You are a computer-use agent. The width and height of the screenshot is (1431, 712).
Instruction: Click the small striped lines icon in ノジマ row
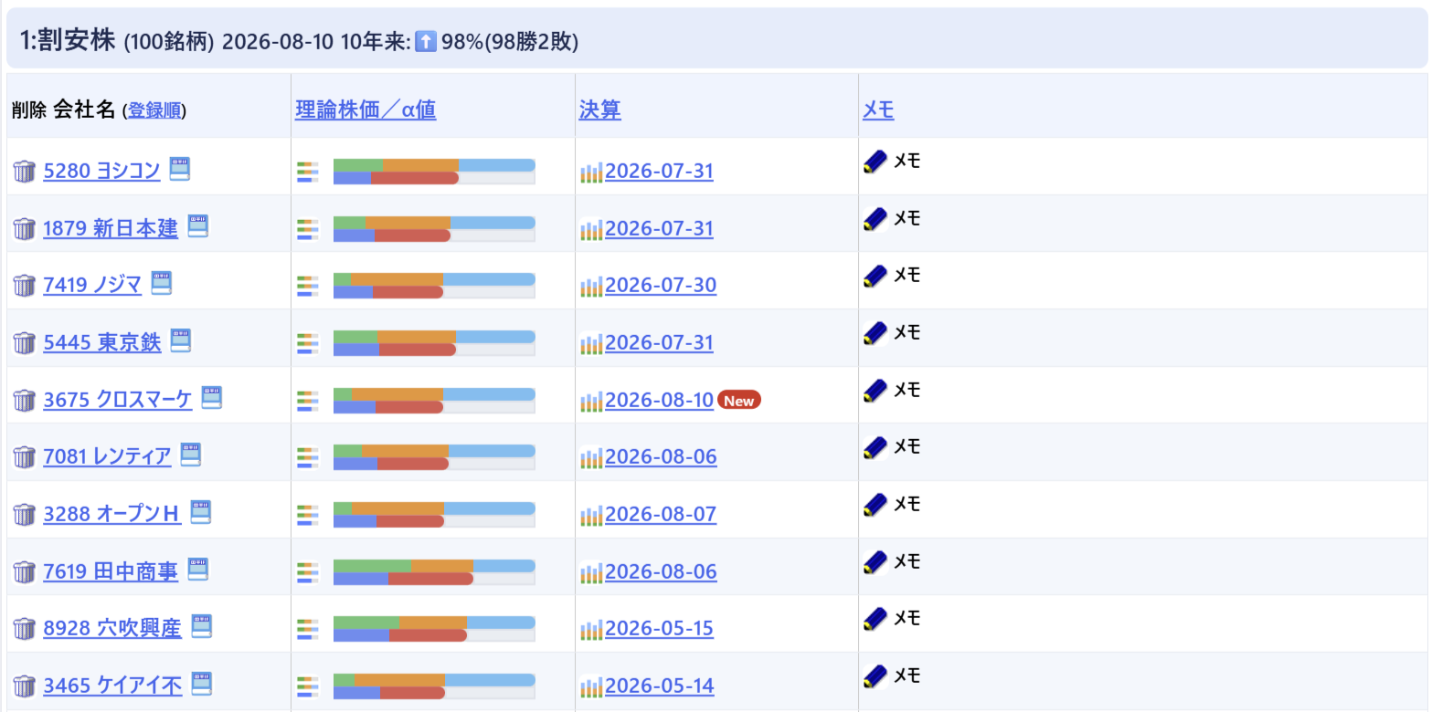pyautogui.click(x=308, y=285)
